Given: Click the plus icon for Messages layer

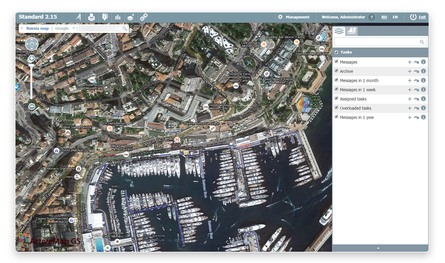Looking at the screenshot, I should 409,62.
